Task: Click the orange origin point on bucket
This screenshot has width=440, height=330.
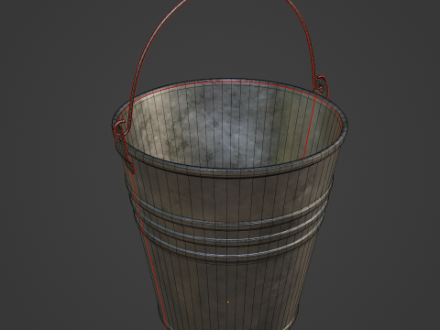Action: [228, 302]
